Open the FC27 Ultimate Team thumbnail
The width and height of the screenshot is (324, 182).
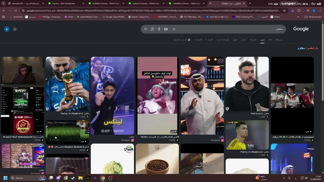point(22,96)
